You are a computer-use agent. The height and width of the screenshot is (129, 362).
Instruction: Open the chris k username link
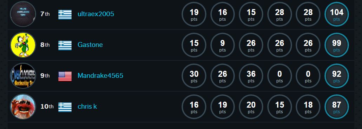coord(87,107)
